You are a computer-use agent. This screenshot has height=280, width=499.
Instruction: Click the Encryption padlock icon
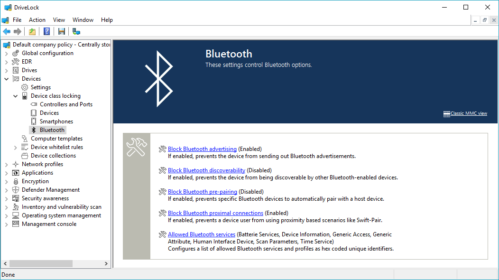(16, 181)
